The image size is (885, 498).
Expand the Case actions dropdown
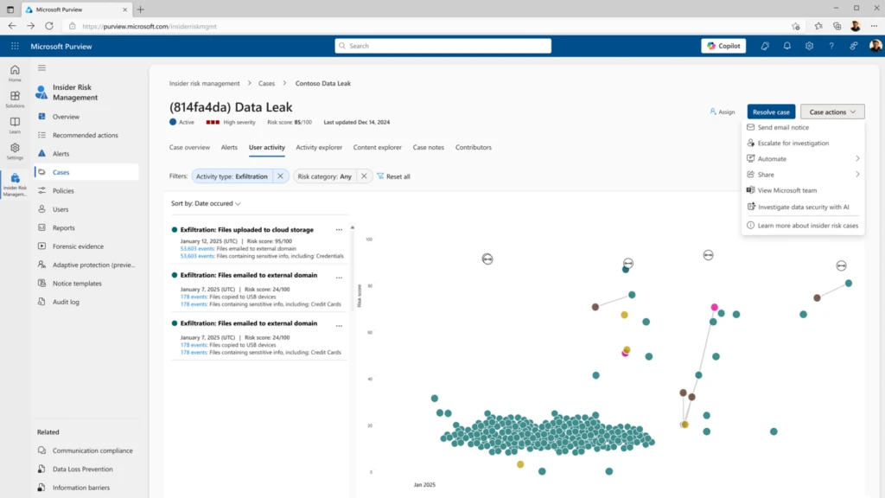coord(832,112)
